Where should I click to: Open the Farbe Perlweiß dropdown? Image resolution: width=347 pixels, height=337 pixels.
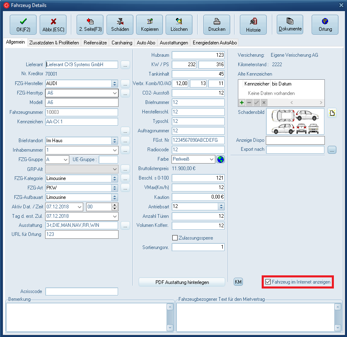click(211, 159)
